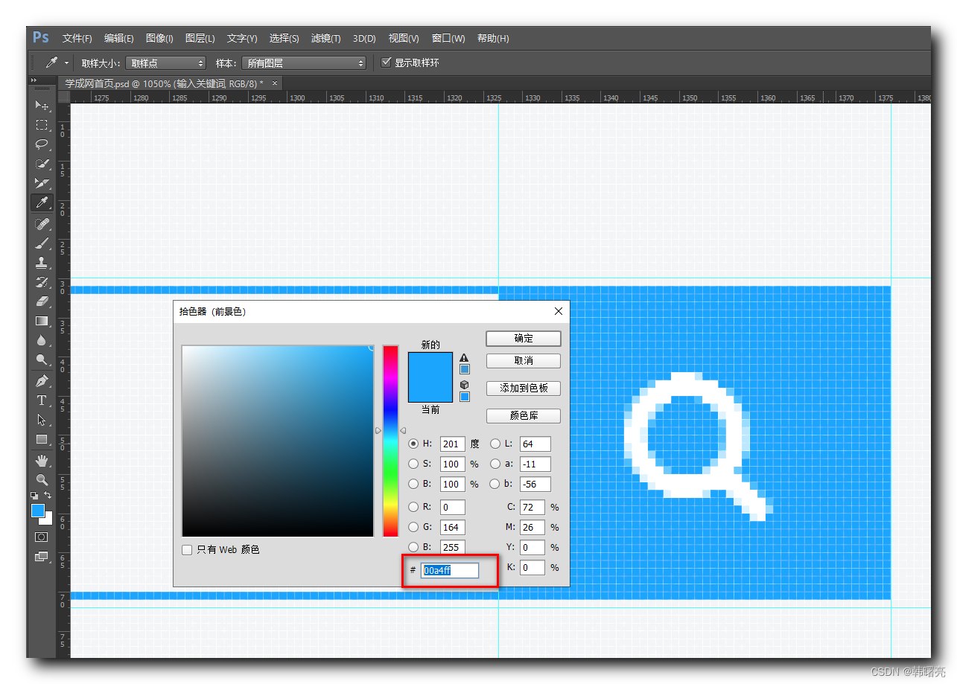The width and height of the screenshot is (957, 684).
Task: Select the Lab a: radio button
Action: 495,464
